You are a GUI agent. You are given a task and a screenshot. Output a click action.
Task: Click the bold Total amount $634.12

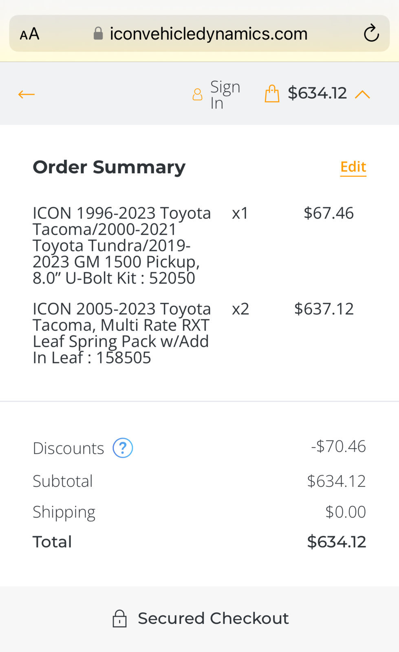click(x=336, y=542)
